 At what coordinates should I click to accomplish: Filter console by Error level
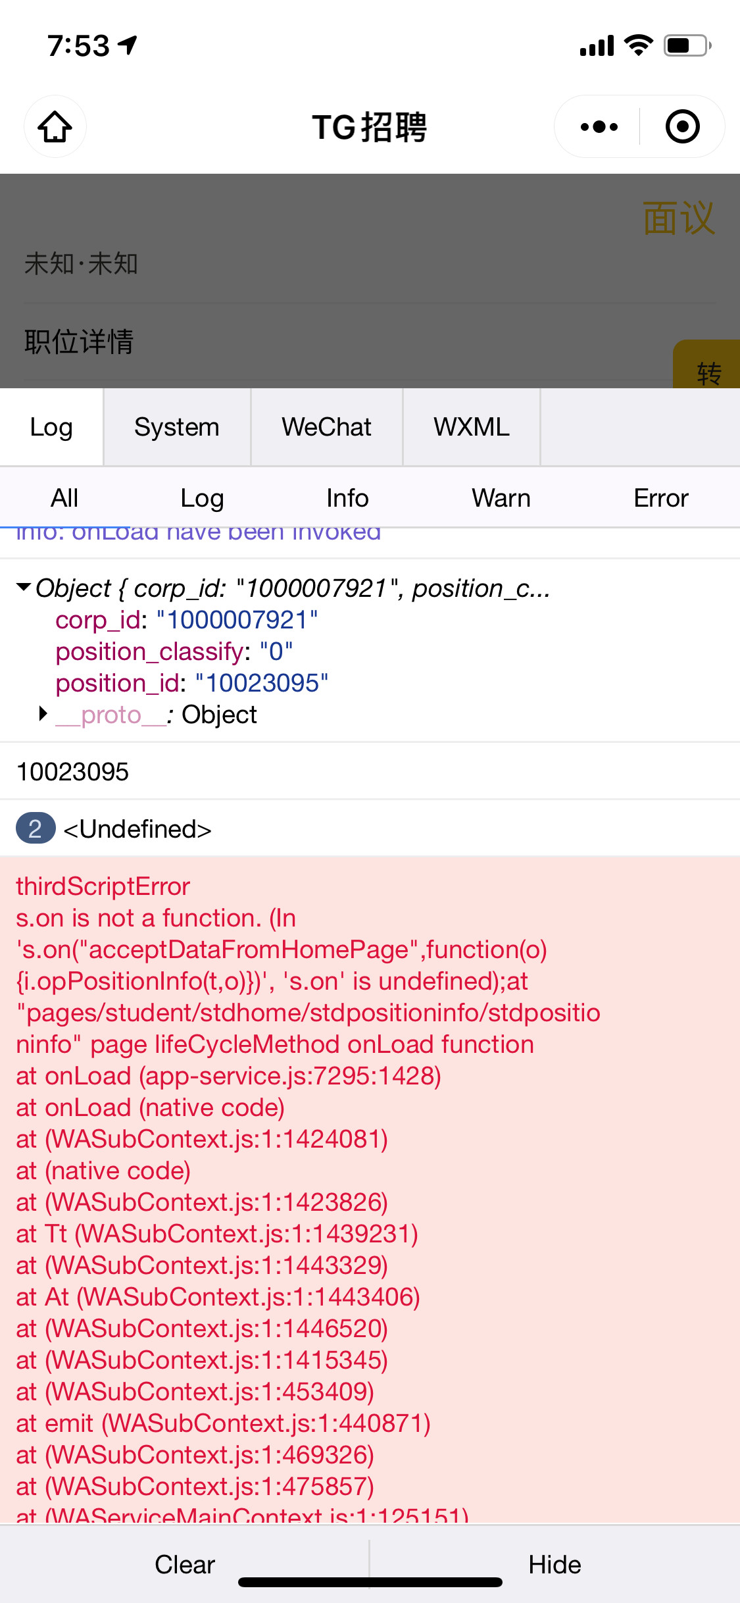[x=660, y=498]
